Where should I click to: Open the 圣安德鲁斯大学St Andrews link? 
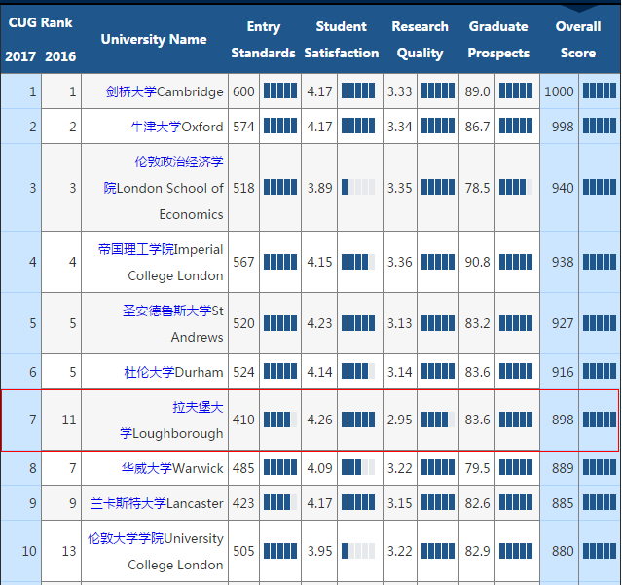coord(173,323)
